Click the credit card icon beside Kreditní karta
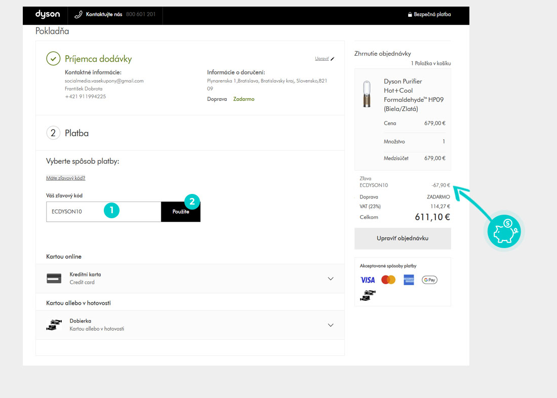The height and width of the screenshot is (398, 557). point(54,278)
